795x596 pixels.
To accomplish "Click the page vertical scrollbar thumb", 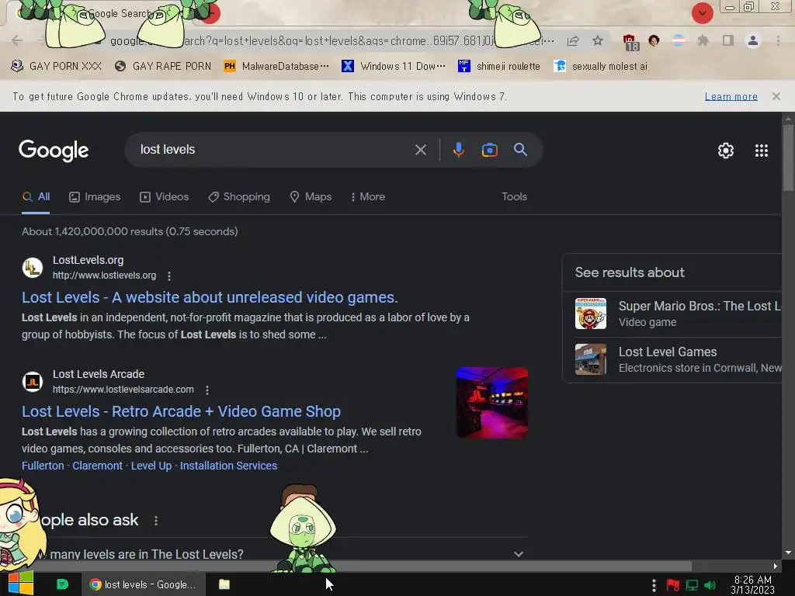I will (787, 158).
